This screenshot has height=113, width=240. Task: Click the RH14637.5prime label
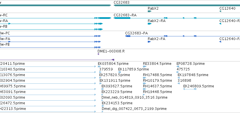(x=157, y=86)
